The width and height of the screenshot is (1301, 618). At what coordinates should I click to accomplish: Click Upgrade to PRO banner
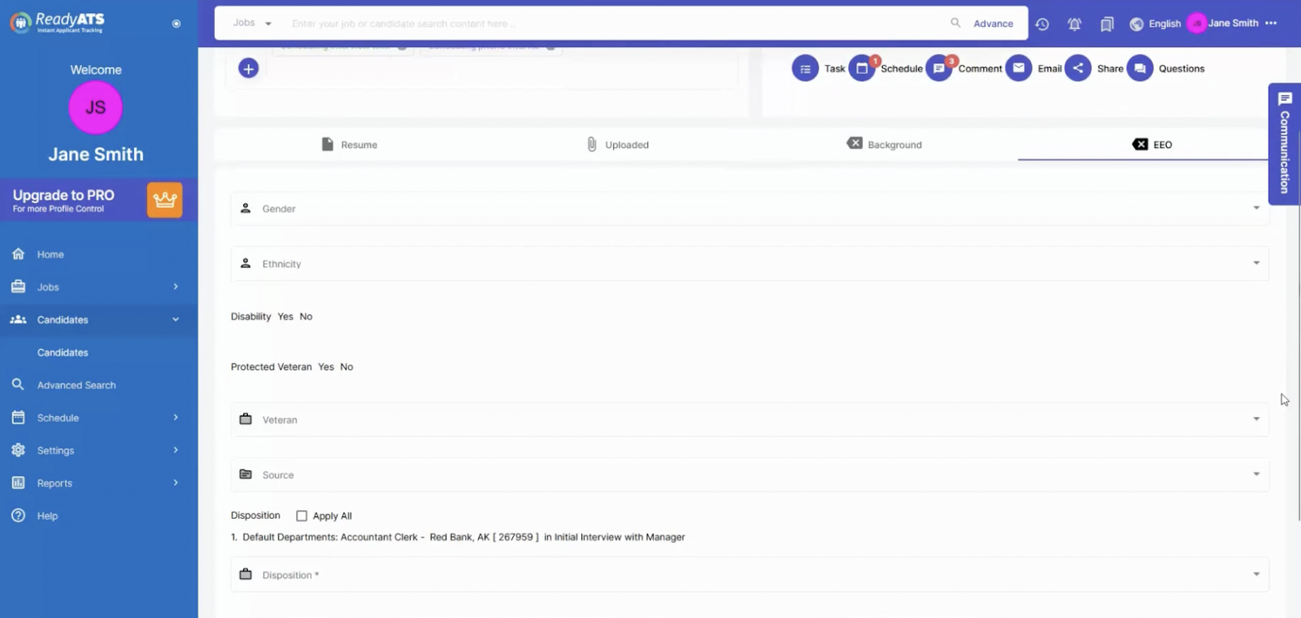pyautogui.click(x=98, y=200)
